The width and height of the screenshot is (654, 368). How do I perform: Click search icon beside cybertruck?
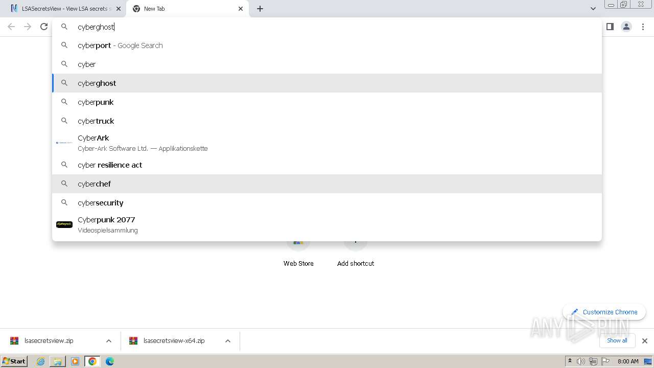pyautogui.click(x=64, y=121)
